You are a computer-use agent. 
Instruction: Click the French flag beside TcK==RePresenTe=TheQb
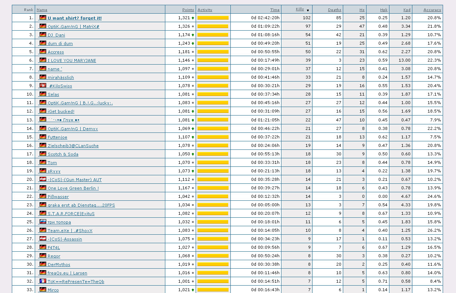click(x=43, y=281)
